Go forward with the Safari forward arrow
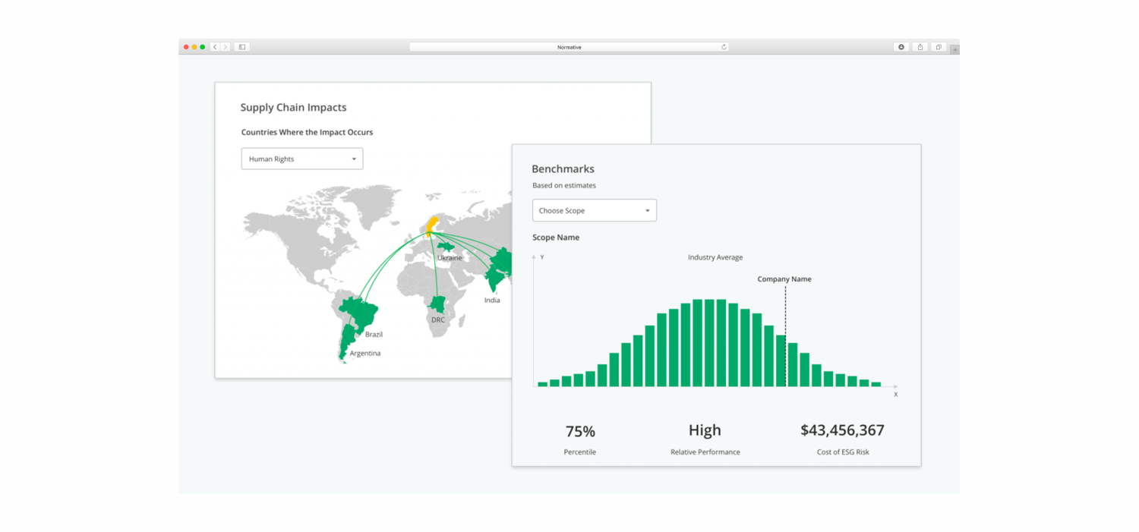This screenshot has width=1139, height=532. coord(225,47)
